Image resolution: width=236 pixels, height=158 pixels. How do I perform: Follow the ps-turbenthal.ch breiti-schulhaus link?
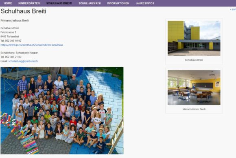click(32, 45)
